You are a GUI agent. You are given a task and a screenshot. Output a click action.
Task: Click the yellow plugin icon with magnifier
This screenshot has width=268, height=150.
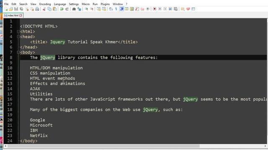click(183, 9)
